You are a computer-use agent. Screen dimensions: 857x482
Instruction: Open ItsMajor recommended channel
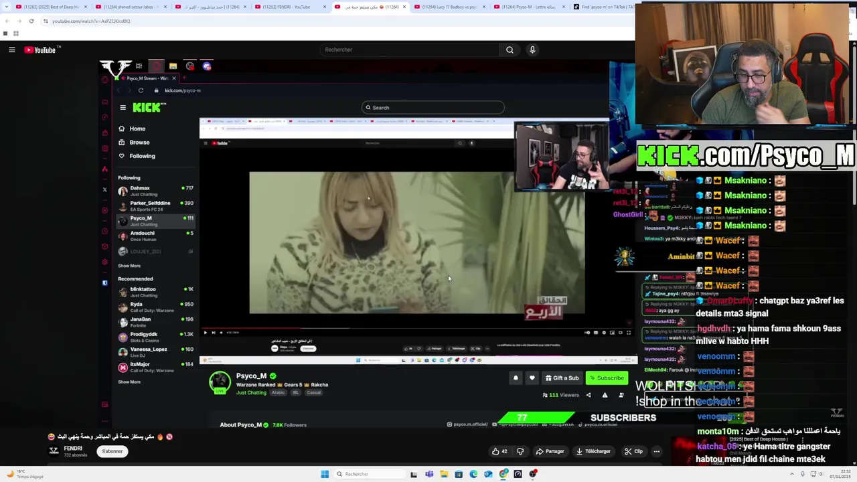tap(155, 367)
